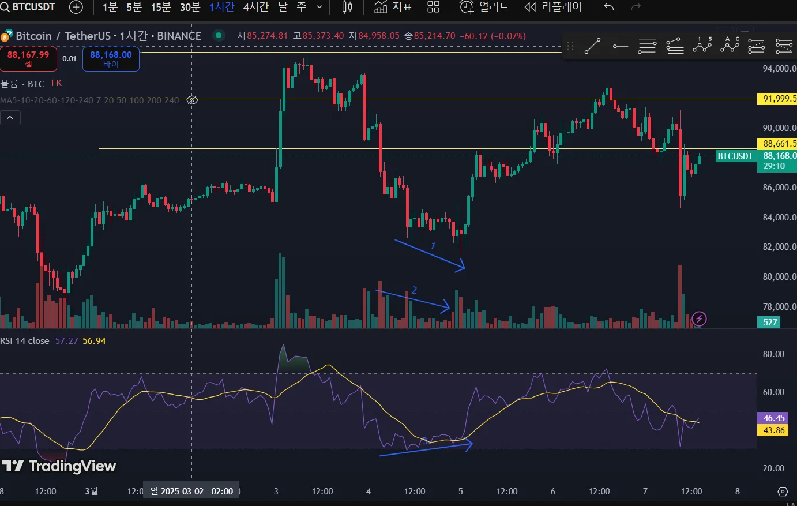
Task: Open chart settings hexagon gear icon
Action: pos(783,492)
